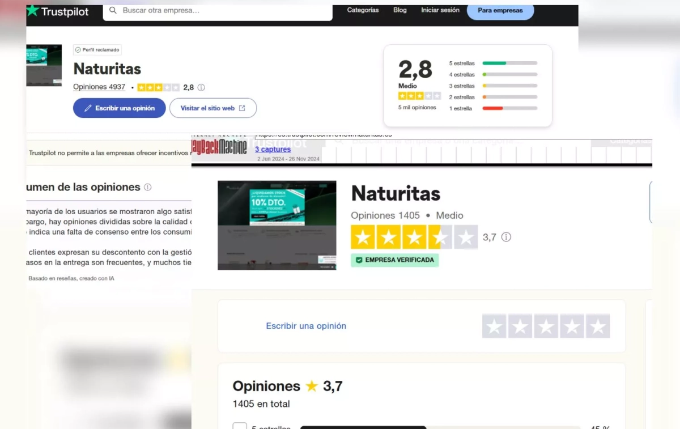Click Iniciar sesión link
The image size is (680, 429).
(440, 10)
